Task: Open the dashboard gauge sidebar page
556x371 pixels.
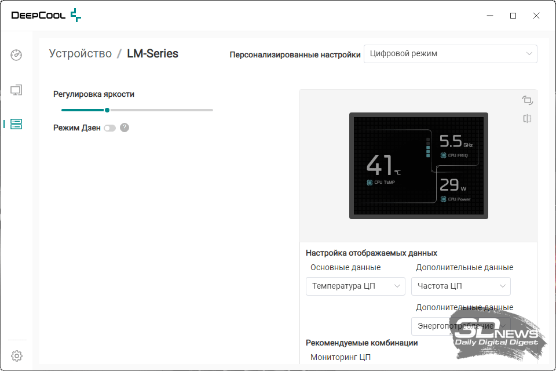Action: click(16, 55)
